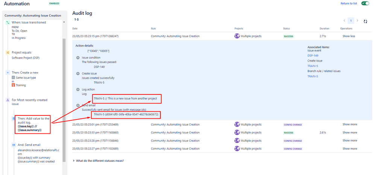Open the Project equals component

(21, 52)
